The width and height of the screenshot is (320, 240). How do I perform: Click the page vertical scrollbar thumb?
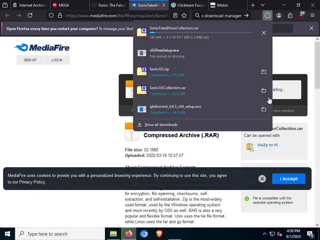(317, 65)
